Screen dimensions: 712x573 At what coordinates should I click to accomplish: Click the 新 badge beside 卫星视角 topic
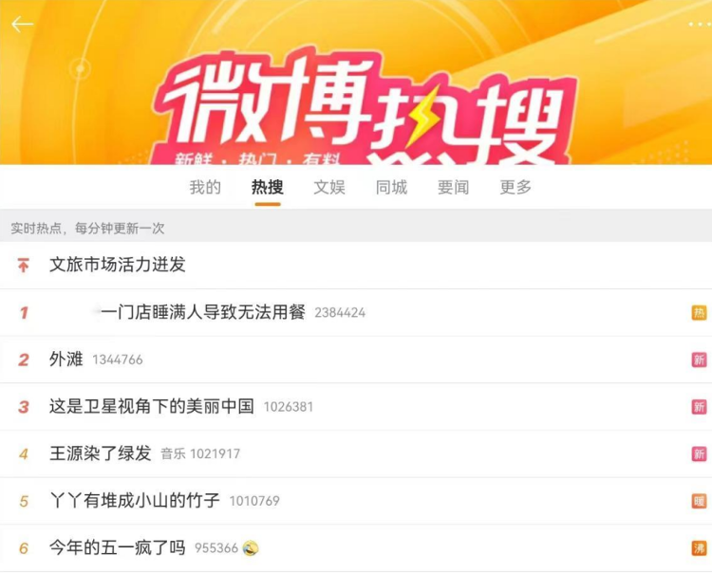pos(699,407)
